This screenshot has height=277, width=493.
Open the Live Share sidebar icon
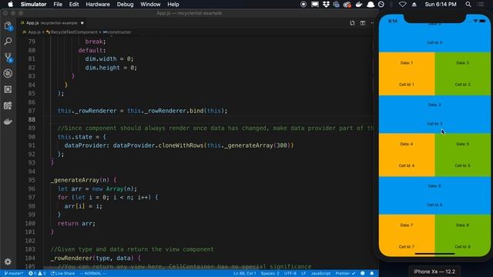(x=8, y=105)
